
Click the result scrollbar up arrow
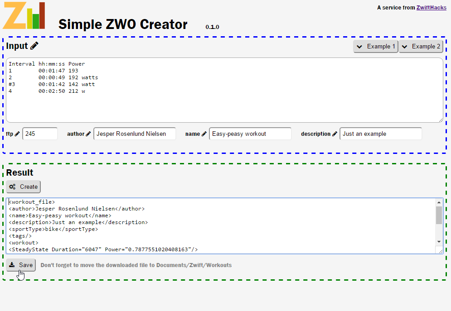(439, 202)
